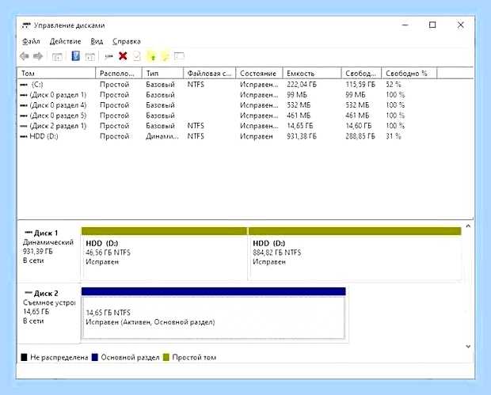Click the Back arrow toolbar icon
Image resolution: width=491 pixels, height=395 pixels.
click(25, 56)
